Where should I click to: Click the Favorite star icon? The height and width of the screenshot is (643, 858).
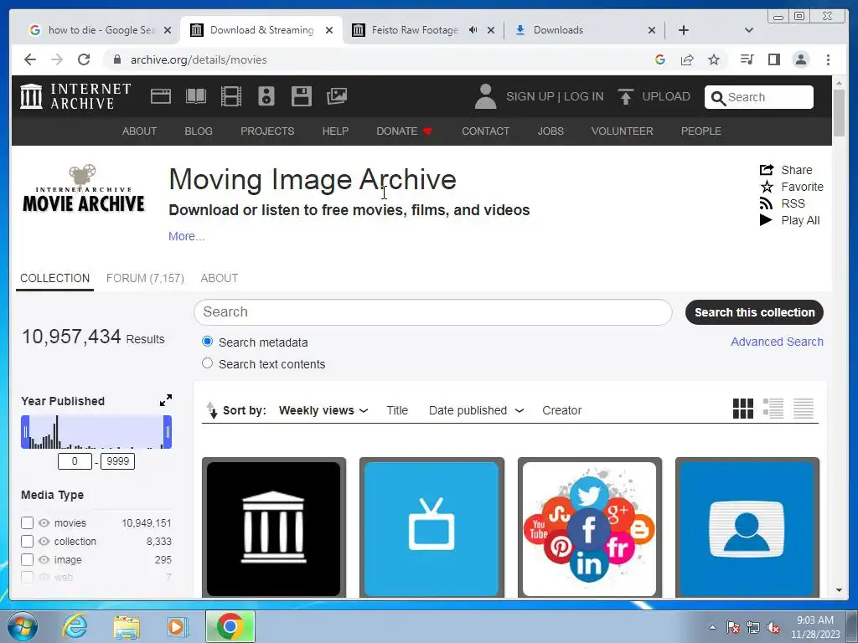coord(767,187)
